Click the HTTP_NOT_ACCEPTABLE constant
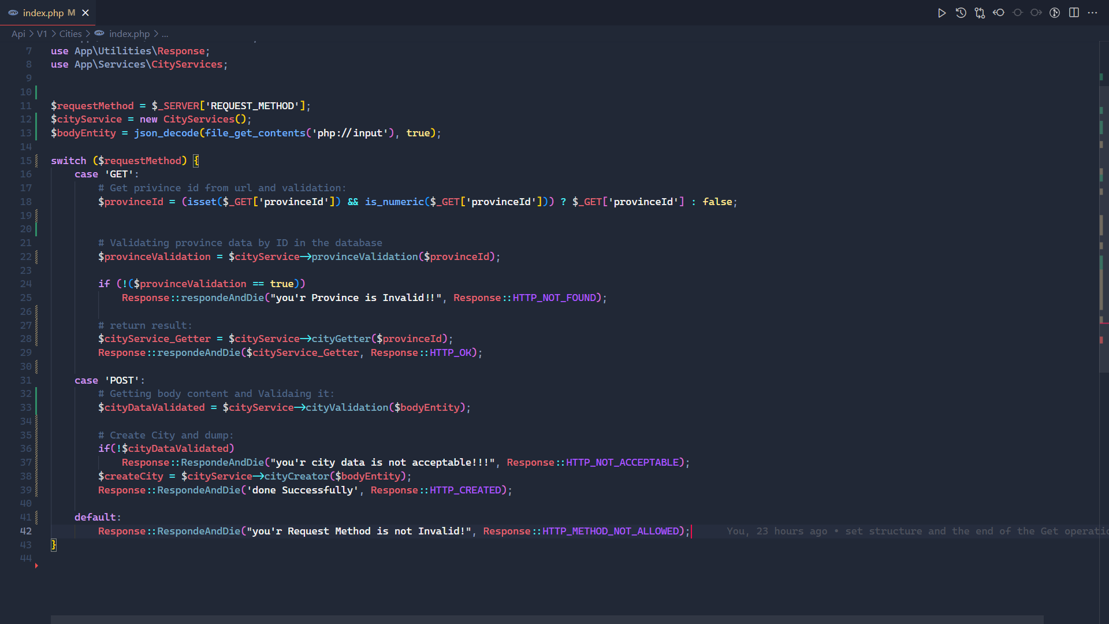This screenshot has width=1109, height=624. pos(622,463)
